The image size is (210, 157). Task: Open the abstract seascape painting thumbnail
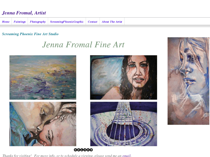point(43,77)
